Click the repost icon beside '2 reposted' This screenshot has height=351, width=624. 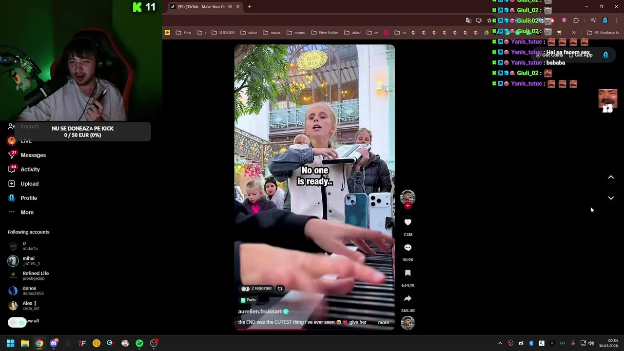click(x=280, y=289)
